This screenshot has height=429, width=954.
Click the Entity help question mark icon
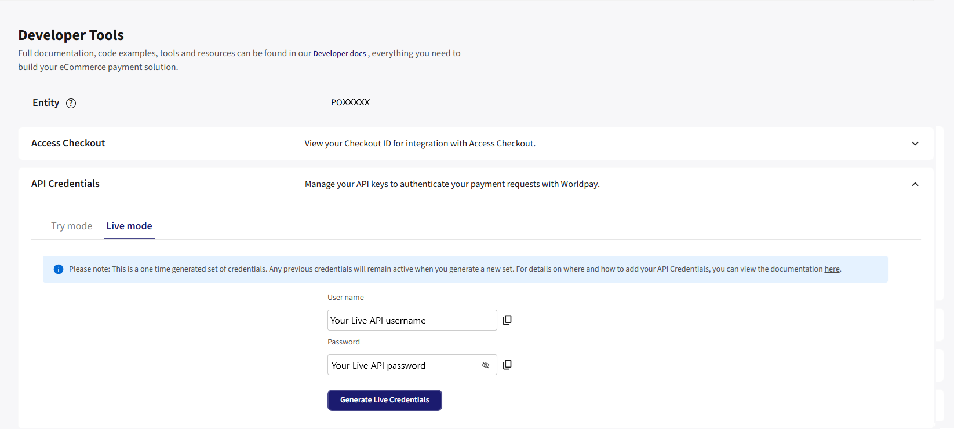(x=71, y=103)
